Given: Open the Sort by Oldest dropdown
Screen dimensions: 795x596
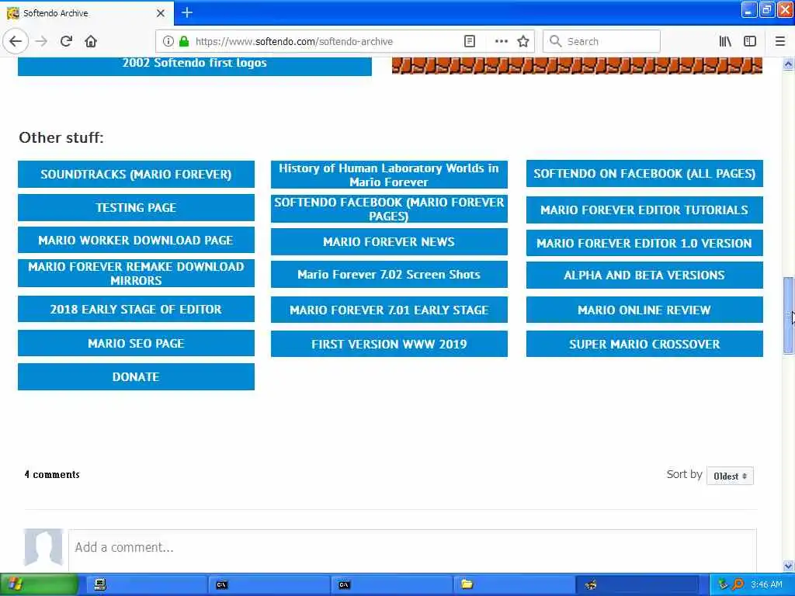Looking at the screenshot, I should click(730, 476).
